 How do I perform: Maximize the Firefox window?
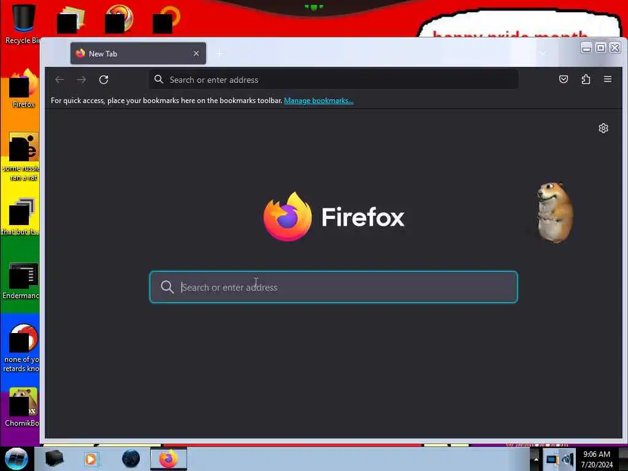(600, 48)
